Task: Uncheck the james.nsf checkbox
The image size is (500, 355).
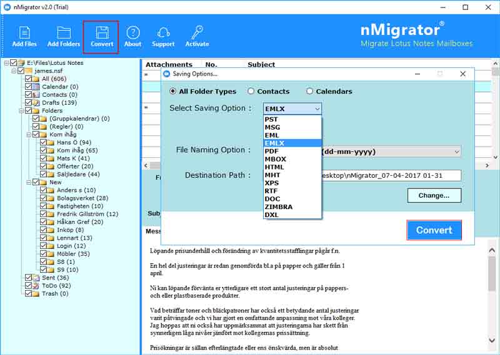Action: click(21, 71)
